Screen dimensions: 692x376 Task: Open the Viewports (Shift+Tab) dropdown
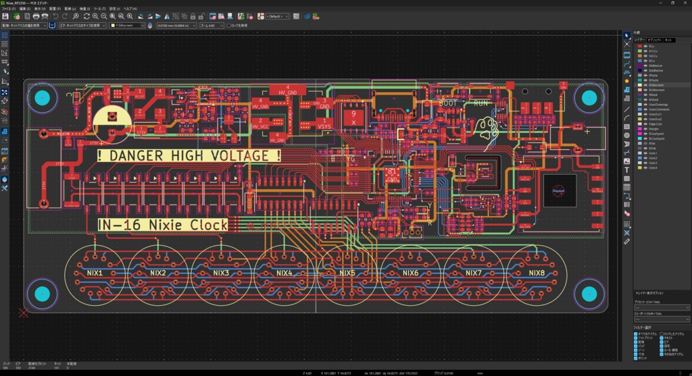661,319
